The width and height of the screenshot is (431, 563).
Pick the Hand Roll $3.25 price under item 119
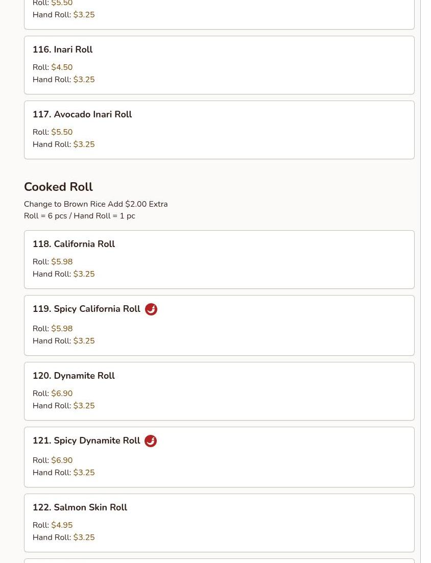coord(84,341)
